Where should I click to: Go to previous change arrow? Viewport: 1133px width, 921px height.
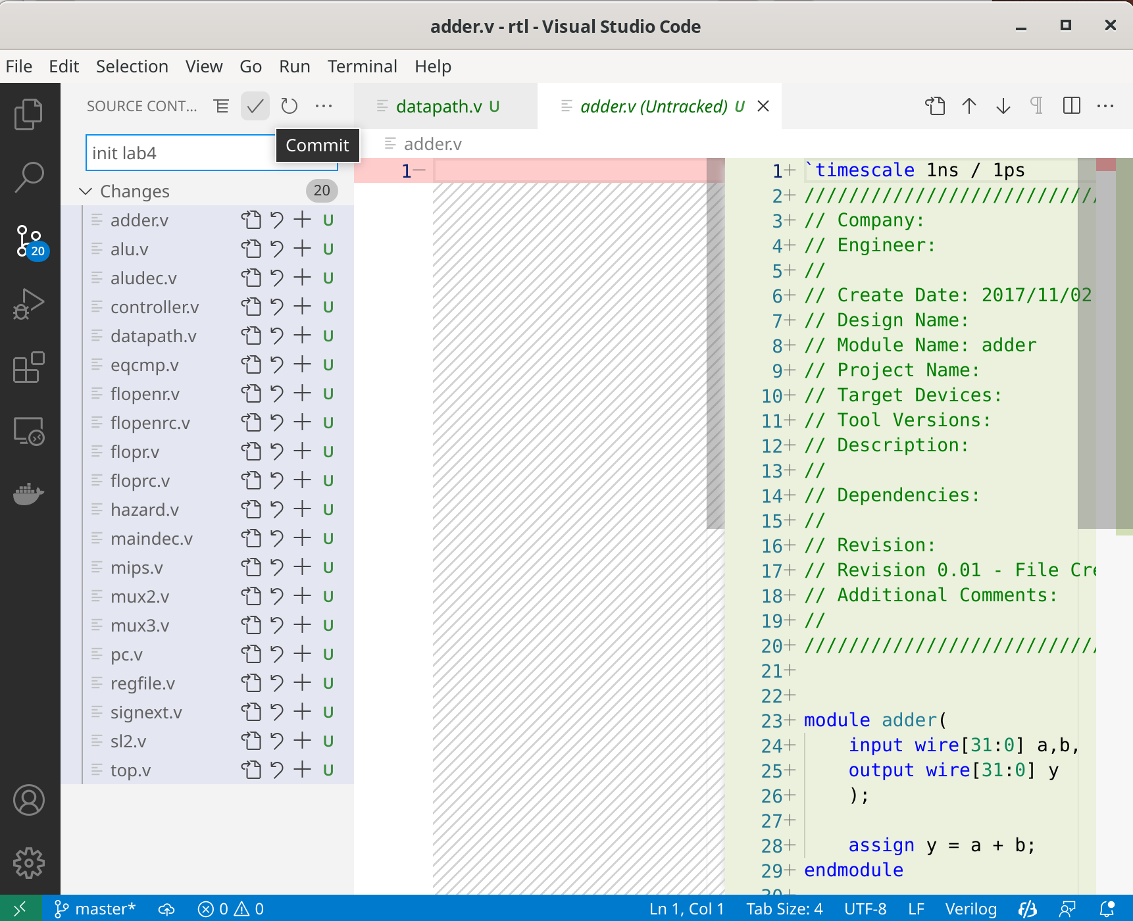tap(969, 106)
